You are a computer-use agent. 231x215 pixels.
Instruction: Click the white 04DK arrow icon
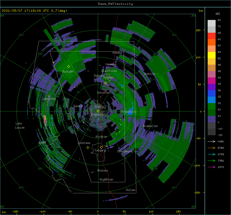pyautogui.click(x=211, y=141)
